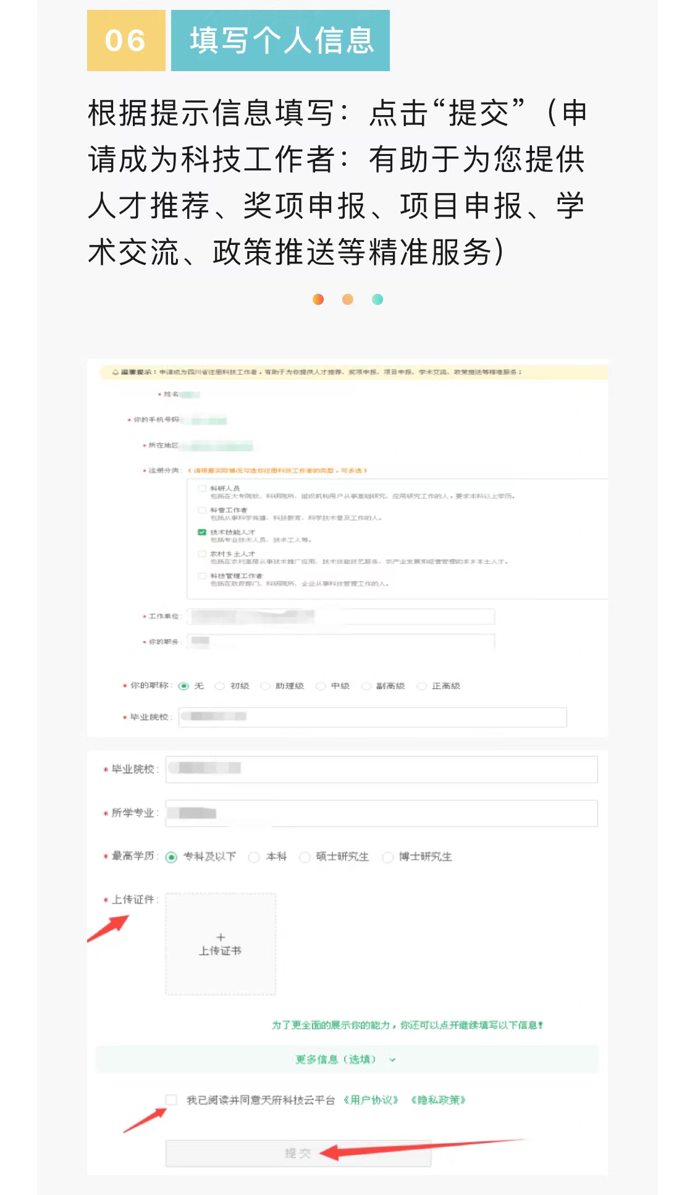Click the plus icon to upload certificate
This screenshot has width=695, height=1195.
[221, 937]
